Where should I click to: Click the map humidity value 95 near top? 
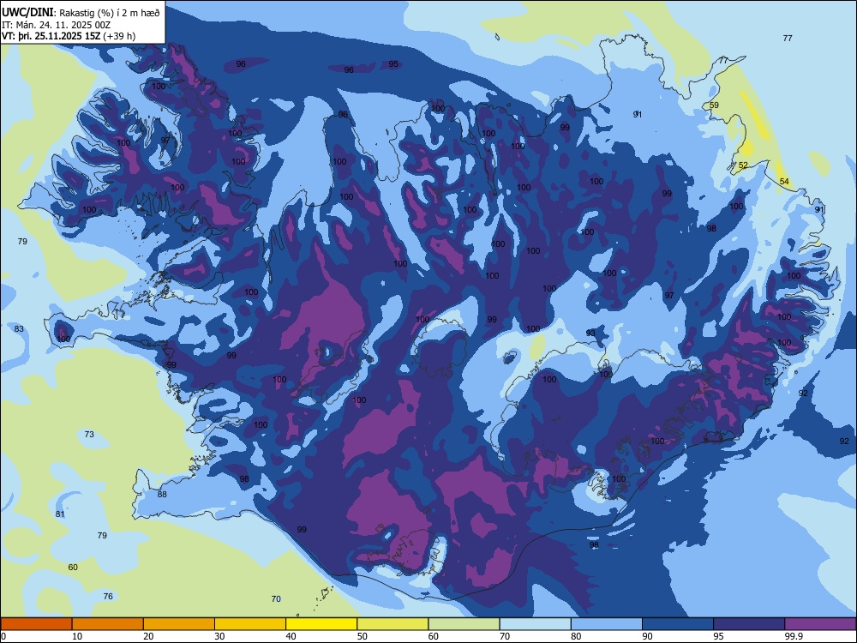pos(393,64)
